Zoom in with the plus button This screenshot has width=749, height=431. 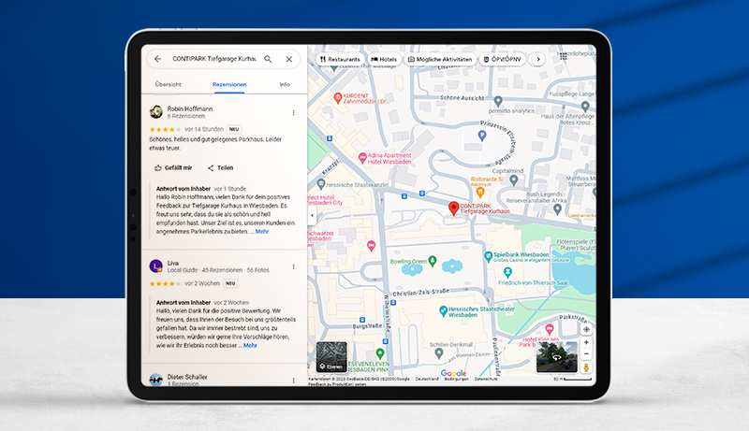(x=586, y=342)
